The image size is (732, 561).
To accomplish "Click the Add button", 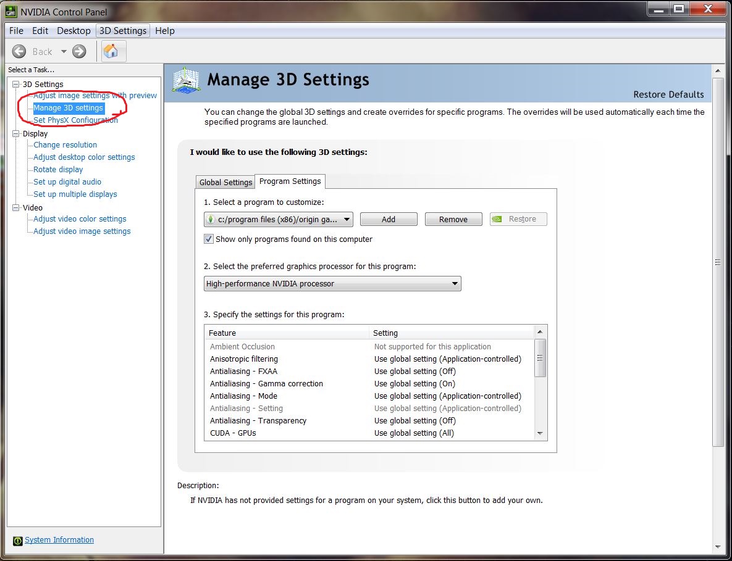I will click(389, 219).
